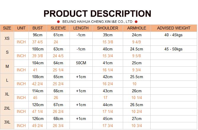
Task: Click the M size label
Action: (7, 66)
